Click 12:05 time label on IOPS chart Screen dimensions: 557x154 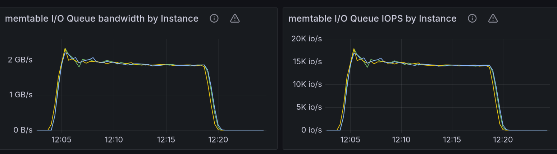coord(350,140)
